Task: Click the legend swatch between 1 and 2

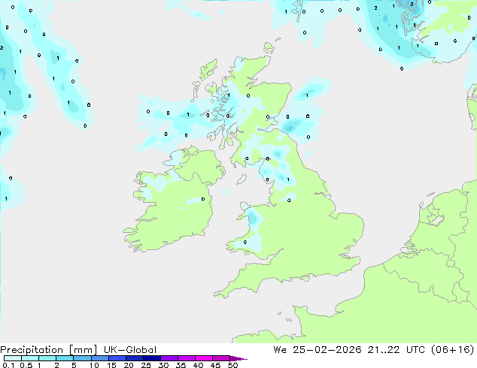Action: 47,358
